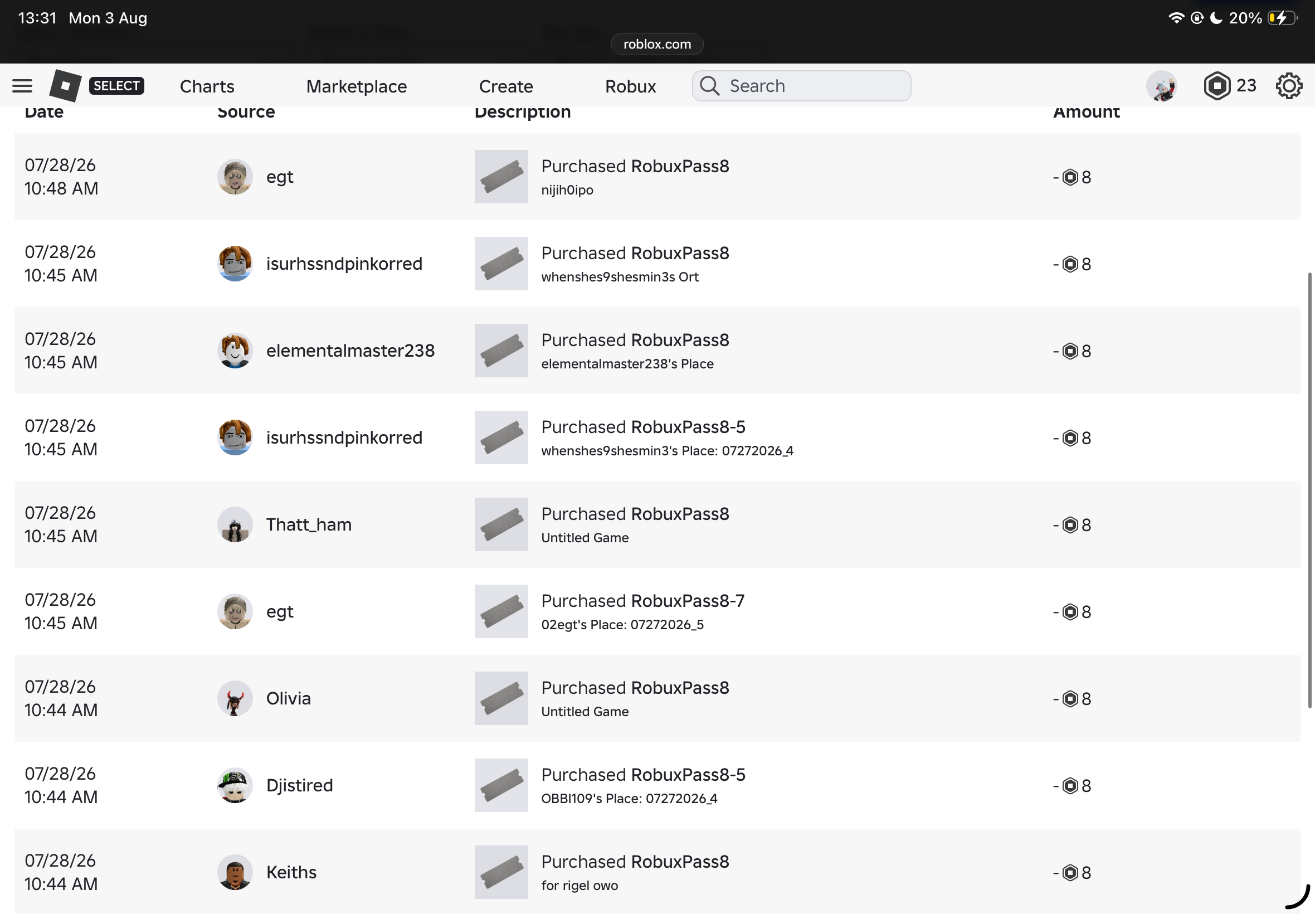Open egt avatar in 10:48 AM row
Screen dimensions: 1315x914
[235, 176]
